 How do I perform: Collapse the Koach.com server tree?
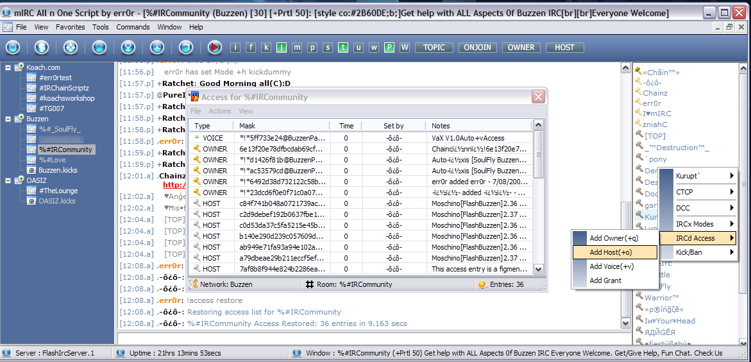[8, 67]
